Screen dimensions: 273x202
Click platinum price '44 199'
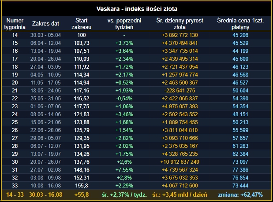point(240,51)
